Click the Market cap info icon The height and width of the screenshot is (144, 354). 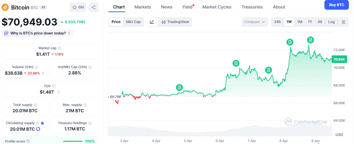(59, 49)
